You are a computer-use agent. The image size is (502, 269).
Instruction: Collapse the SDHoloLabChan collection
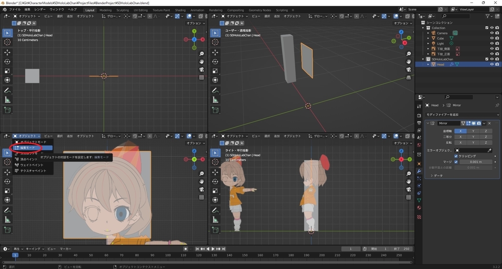pos(423,59)
